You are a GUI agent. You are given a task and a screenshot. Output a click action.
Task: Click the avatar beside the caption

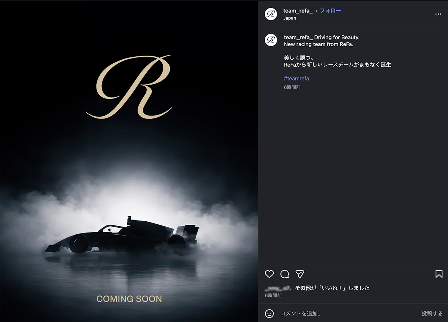tap(271, 40)
